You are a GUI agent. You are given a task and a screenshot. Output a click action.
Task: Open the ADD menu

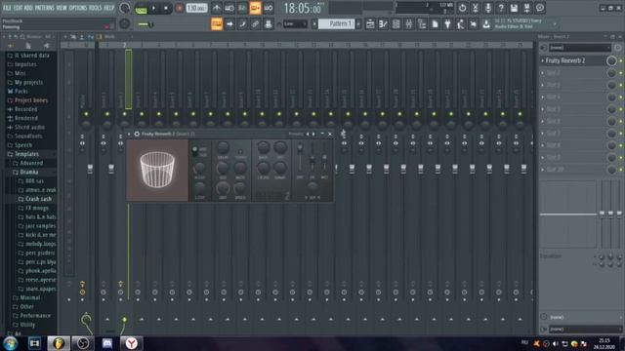click(x=28, y=8)
